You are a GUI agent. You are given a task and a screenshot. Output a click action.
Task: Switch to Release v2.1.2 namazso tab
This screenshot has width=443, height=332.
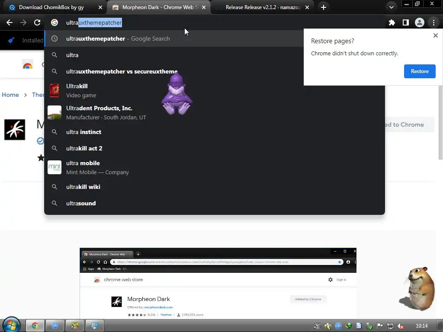(262, 7)
